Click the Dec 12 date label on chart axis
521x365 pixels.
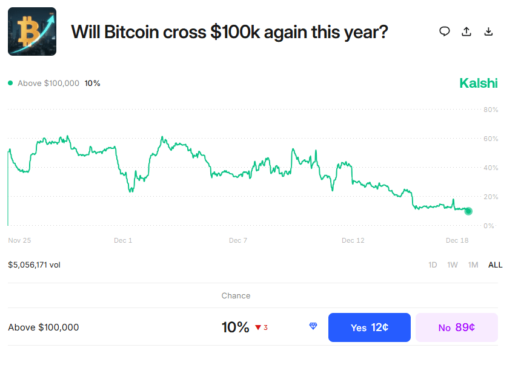click(353, 240)
